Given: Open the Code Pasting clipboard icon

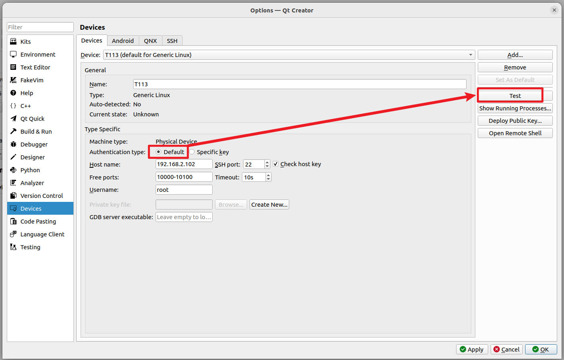Looking at the screenshot, I should [13, 222].
